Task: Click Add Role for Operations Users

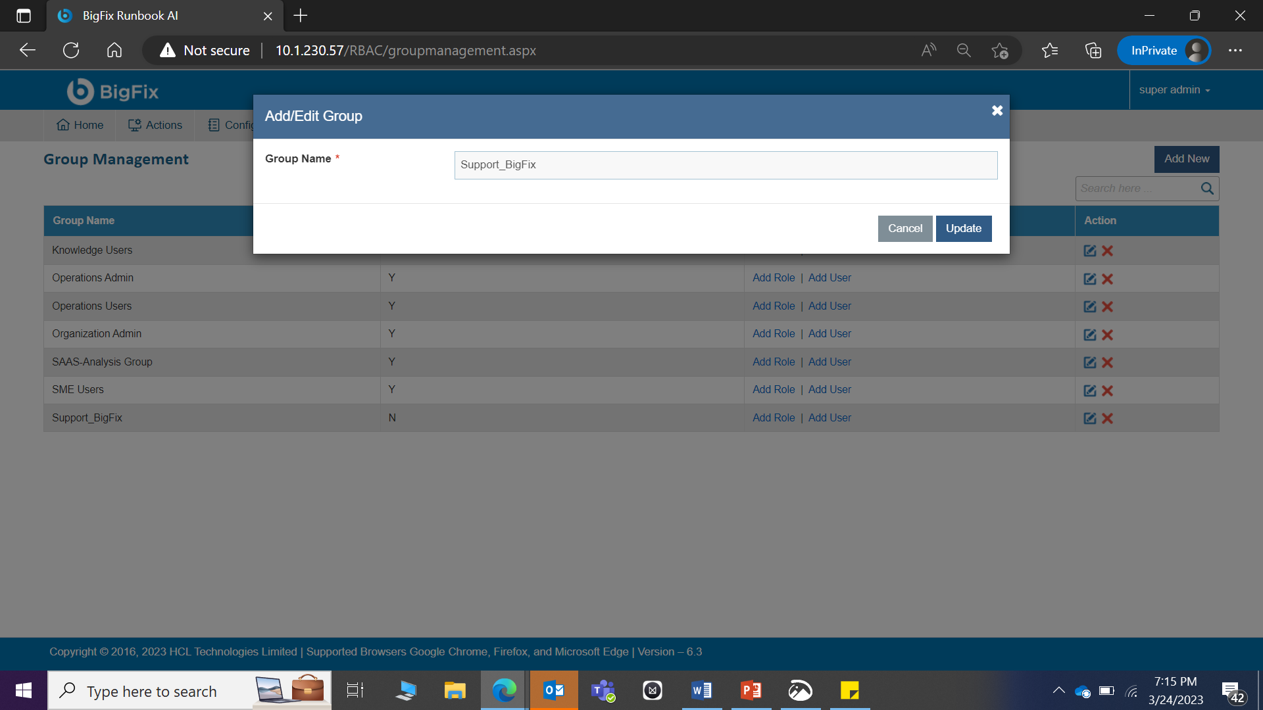Action: pyautogui.click(x=774, y=306)
